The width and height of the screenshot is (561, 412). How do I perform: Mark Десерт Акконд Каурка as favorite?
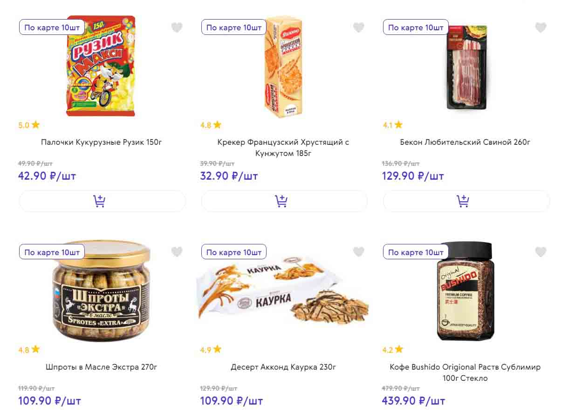coord(358,252)
